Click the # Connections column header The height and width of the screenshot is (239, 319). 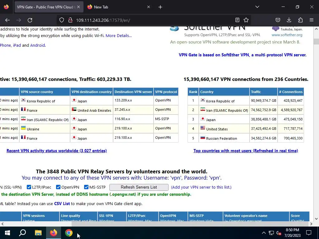pos(291,92)
